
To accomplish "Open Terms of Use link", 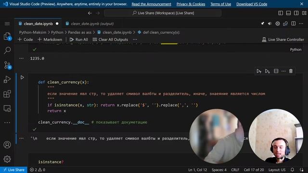I will coord(220,4).
